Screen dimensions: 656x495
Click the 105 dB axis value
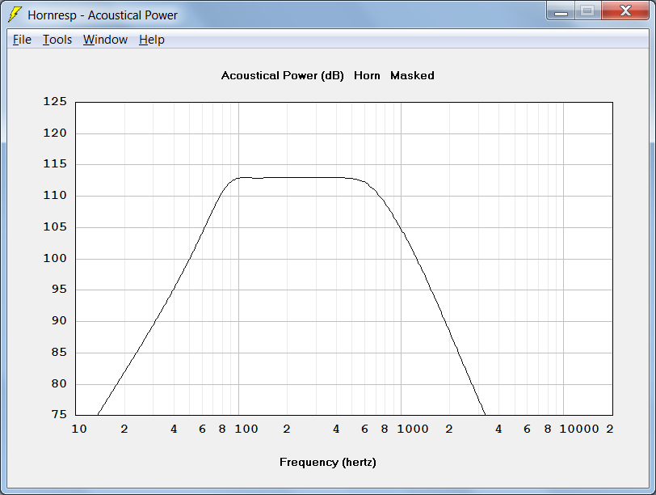[x=55, y=226]
